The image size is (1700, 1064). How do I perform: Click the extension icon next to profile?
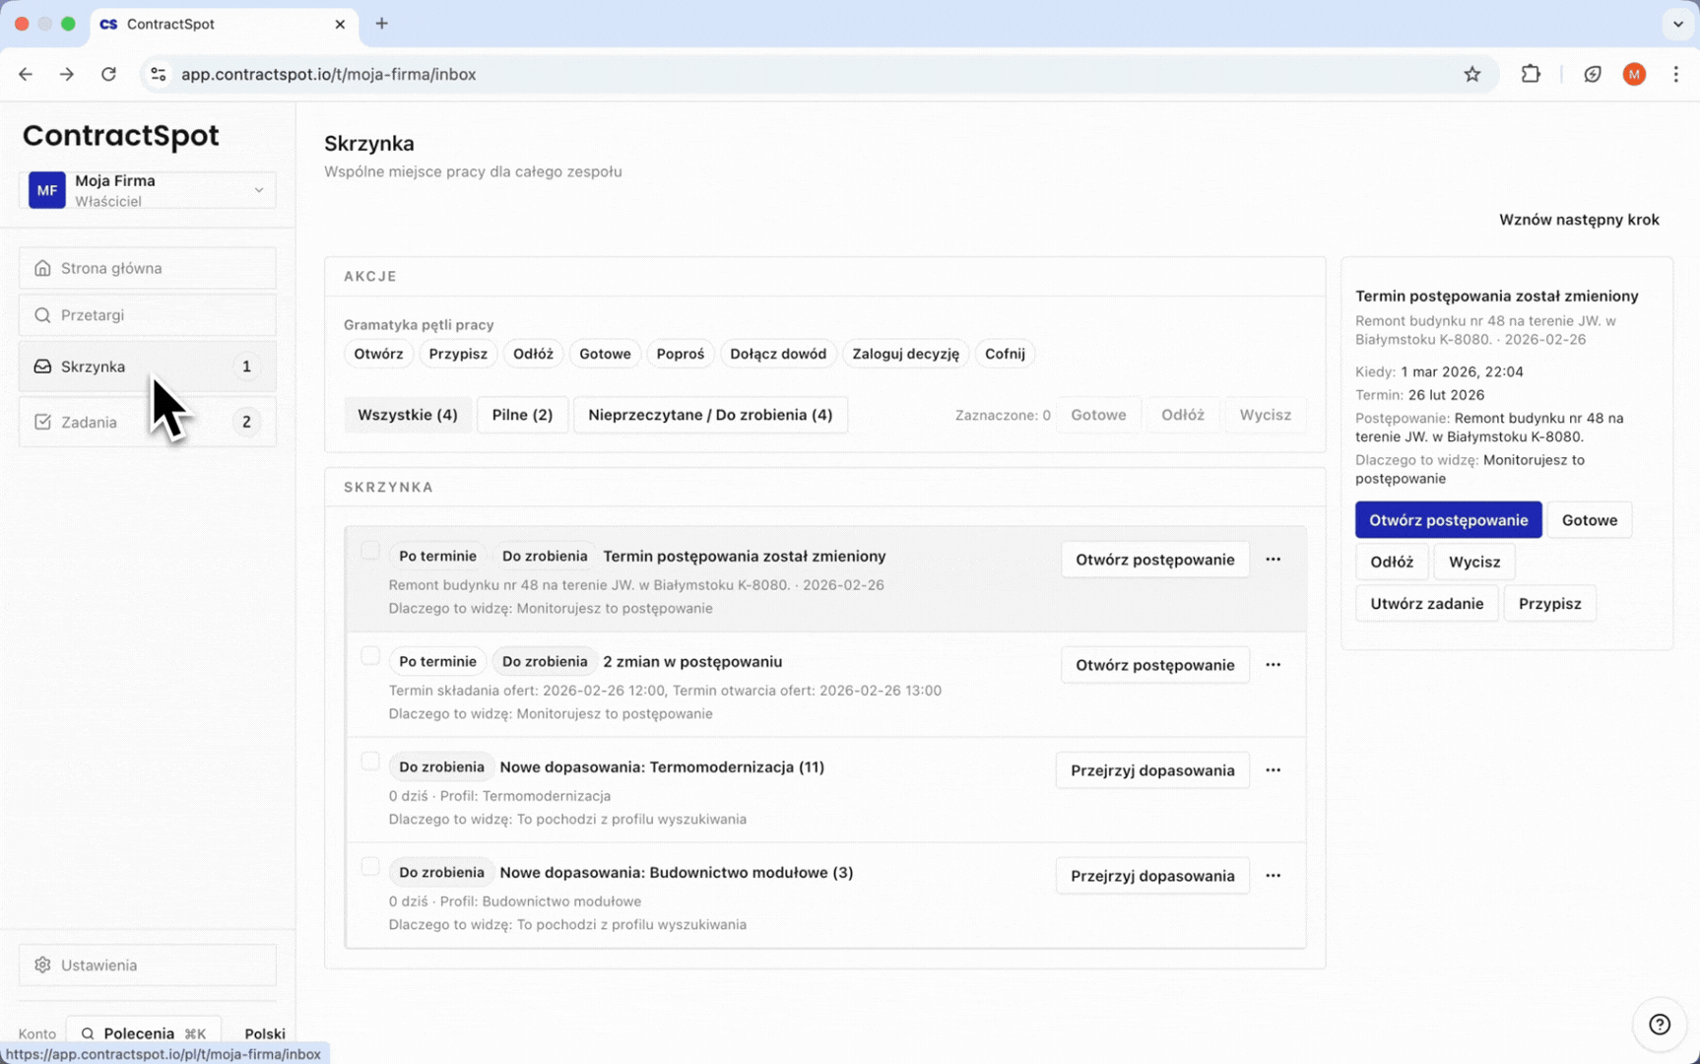coord(1593,74)
